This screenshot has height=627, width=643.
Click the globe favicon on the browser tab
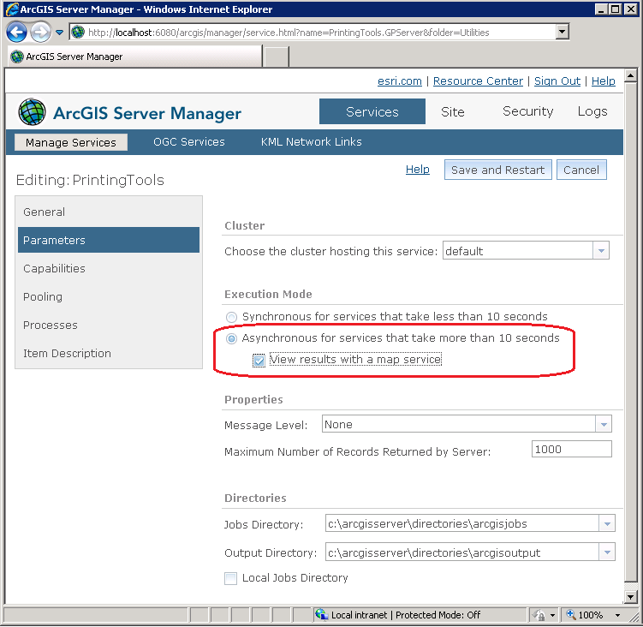(17, 57)
